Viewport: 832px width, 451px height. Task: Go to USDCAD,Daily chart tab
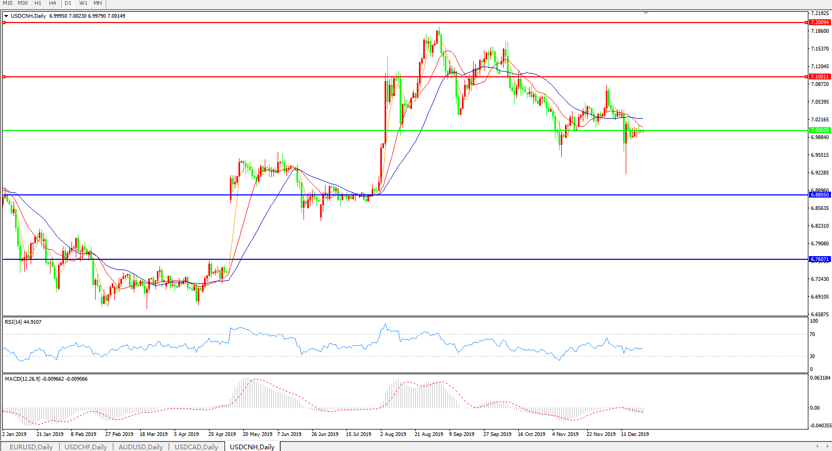196,447
